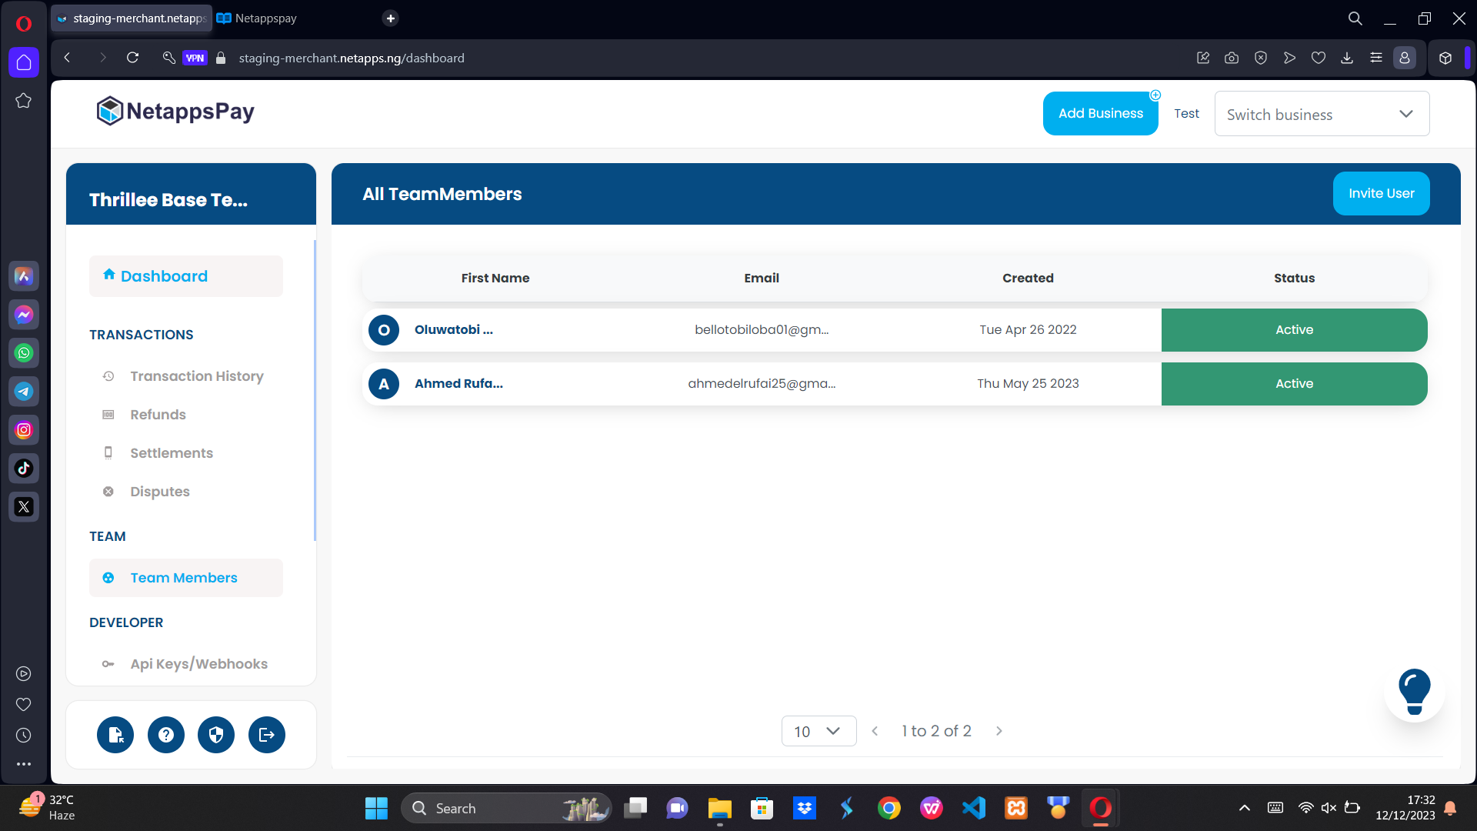Screen dimensions: 1477x831
Task: Open the rows-per-page 10 dropdown
Action: point(819,731)
